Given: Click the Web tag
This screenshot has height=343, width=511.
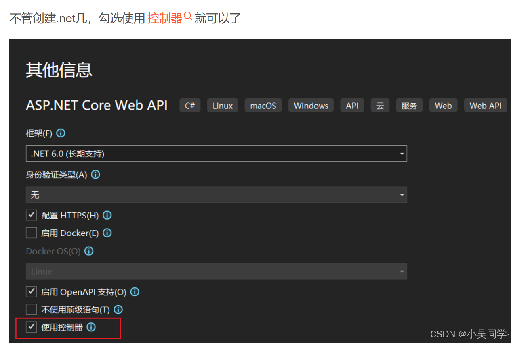Looking at the screenshot, I should point(443,106).
